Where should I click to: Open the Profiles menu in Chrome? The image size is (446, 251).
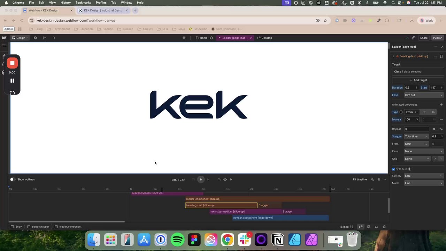(x=101, y=2)
